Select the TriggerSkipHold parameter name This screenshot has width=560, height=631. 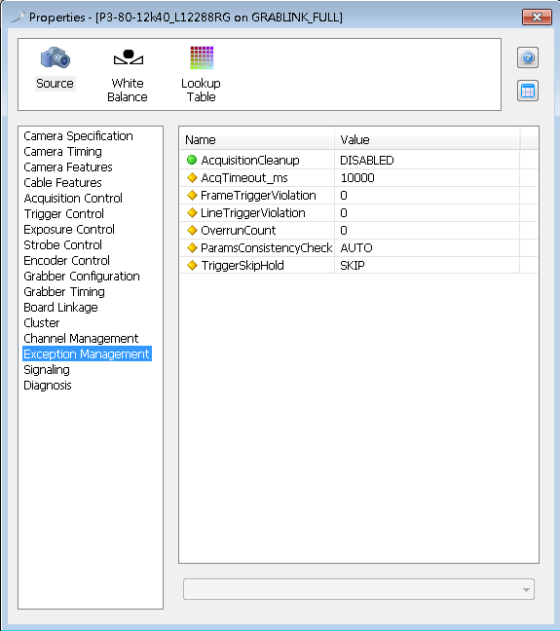(x=243, y=265)
